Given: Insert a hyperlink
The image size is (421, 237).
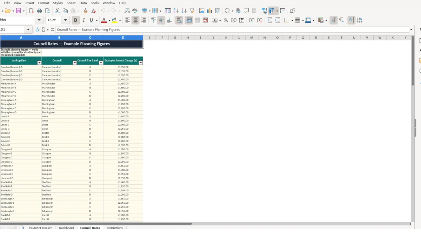Looking at the screenshot, I should point(238,11).
